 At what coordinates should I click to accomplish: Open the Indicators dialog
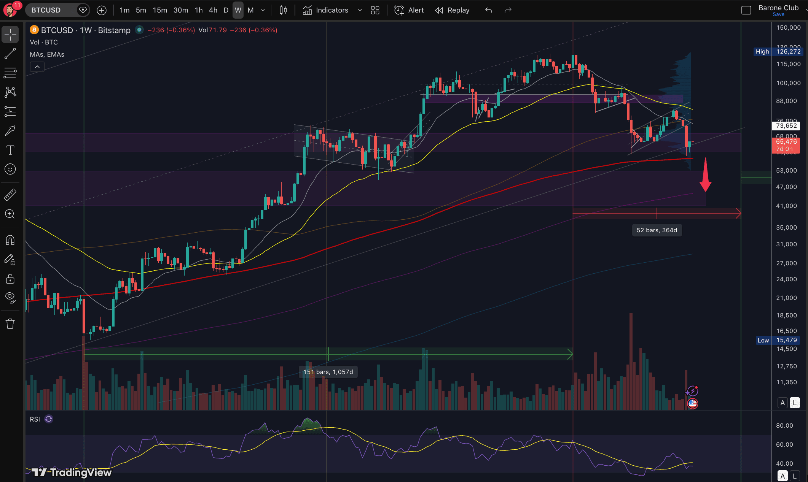coord(326,10)
